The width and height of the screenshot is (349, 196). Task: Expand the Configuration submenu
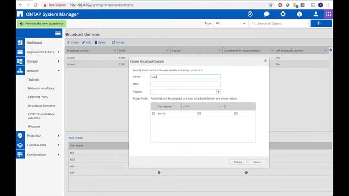click(59, 154)
